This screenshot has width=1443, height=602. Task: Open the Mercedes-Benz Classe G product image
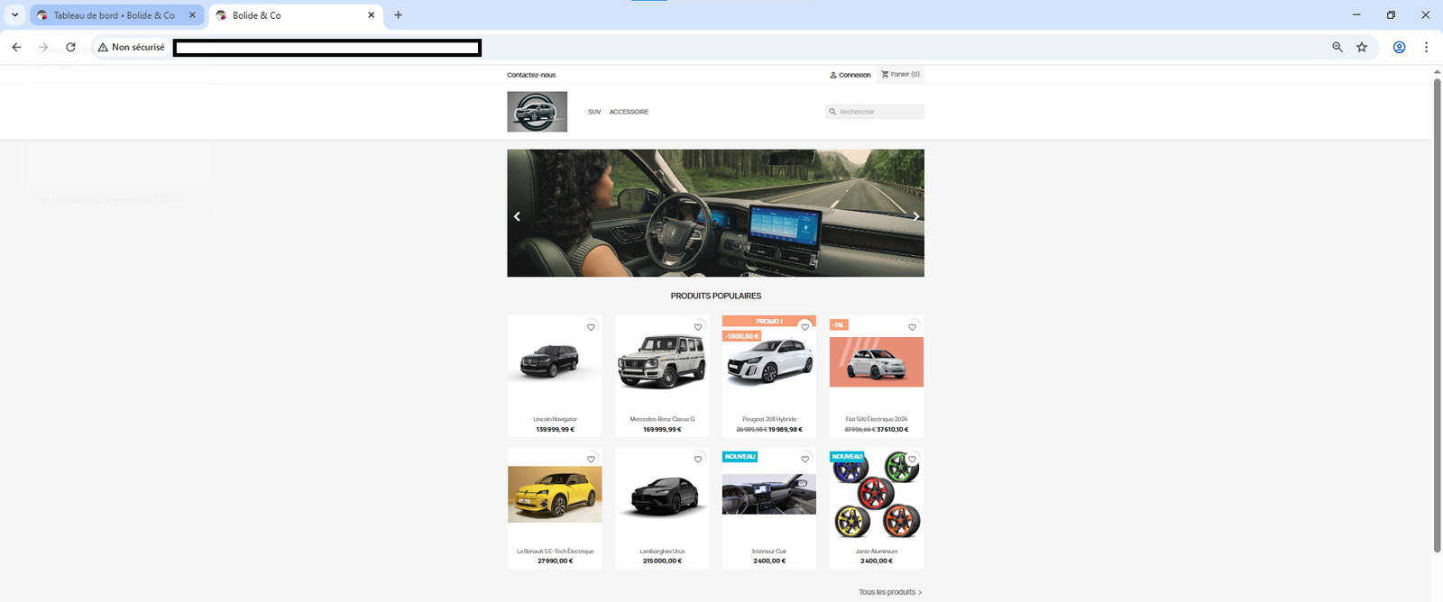pos(662,362)
